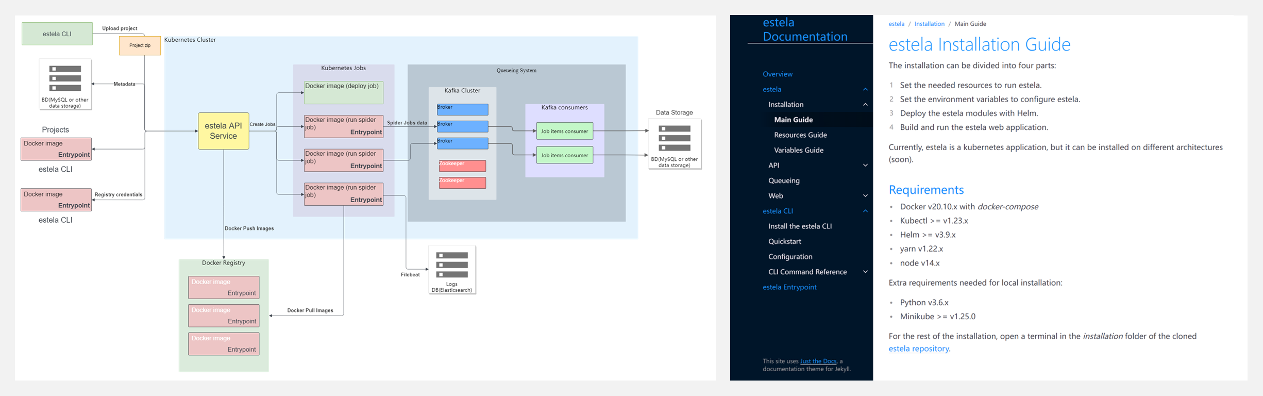The height and width of the screenshot is (396, 1263).
Task: Open the Web sidebar page
Action: coord(776,196)
